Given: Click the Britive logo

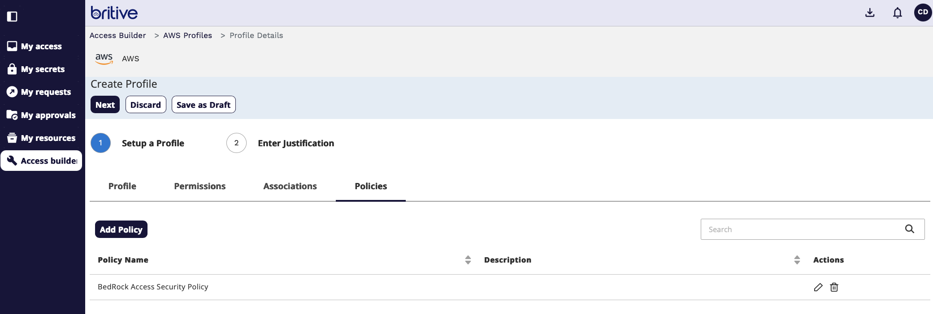Looking at the screenshot, I should (114, 13).
